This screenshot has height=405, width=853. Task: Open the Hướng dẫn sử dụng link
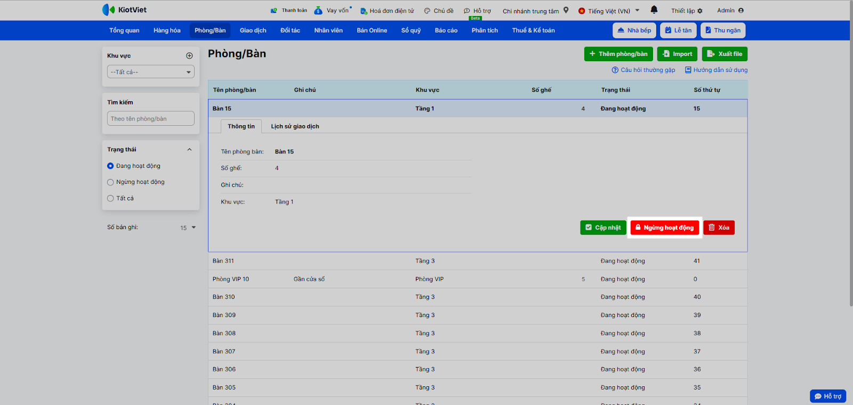(x=716, y=70)
